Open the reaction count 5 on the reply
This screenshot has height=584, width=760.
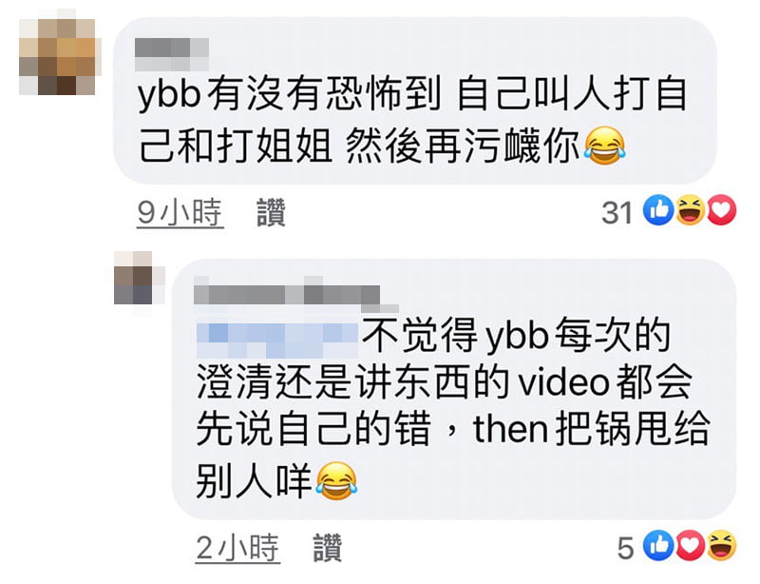coord(626,549)
